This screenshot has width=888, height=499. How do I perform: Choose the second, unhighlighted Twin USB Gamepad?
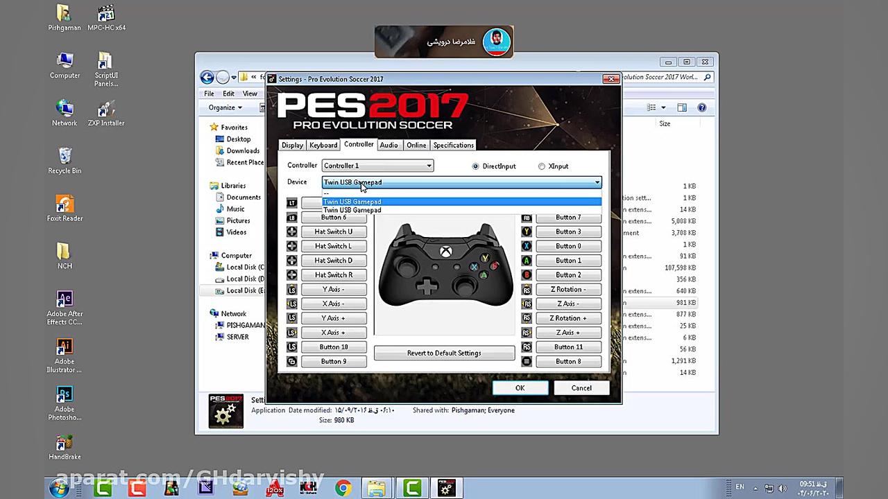tap(461, 210)
